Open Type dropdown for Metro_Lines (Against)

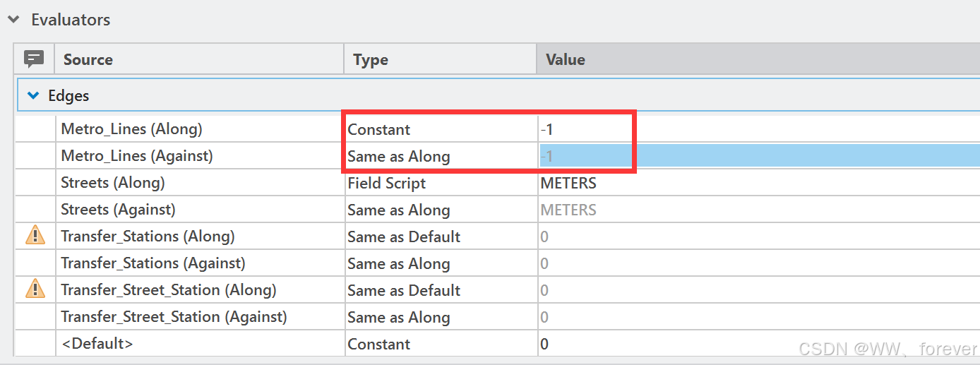click(x=441, y=156)
